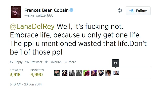The height and width of the screenshot is (93, 159).
Task: Open the last avatar under tooltip
Action: (x=116, y=73)
